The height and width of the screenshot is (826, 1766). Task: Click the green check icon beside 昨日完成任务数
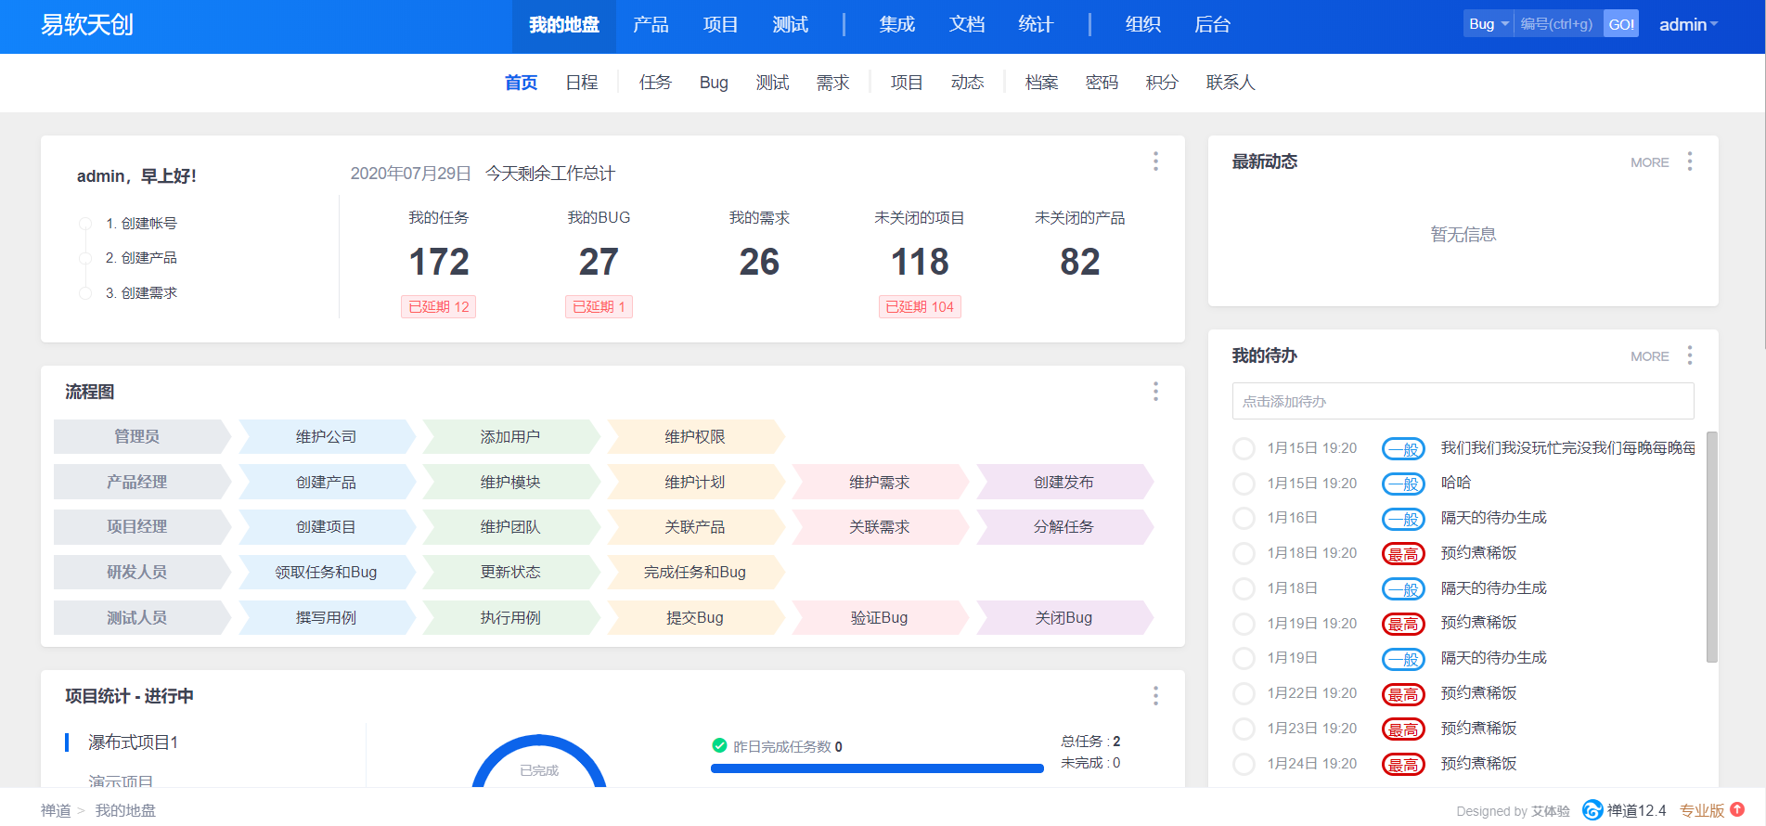pyautogui.click(x=719, y=745)
